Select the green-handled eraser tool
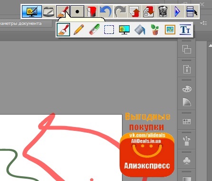Screen dimensions: 212x181 point(94,30)
